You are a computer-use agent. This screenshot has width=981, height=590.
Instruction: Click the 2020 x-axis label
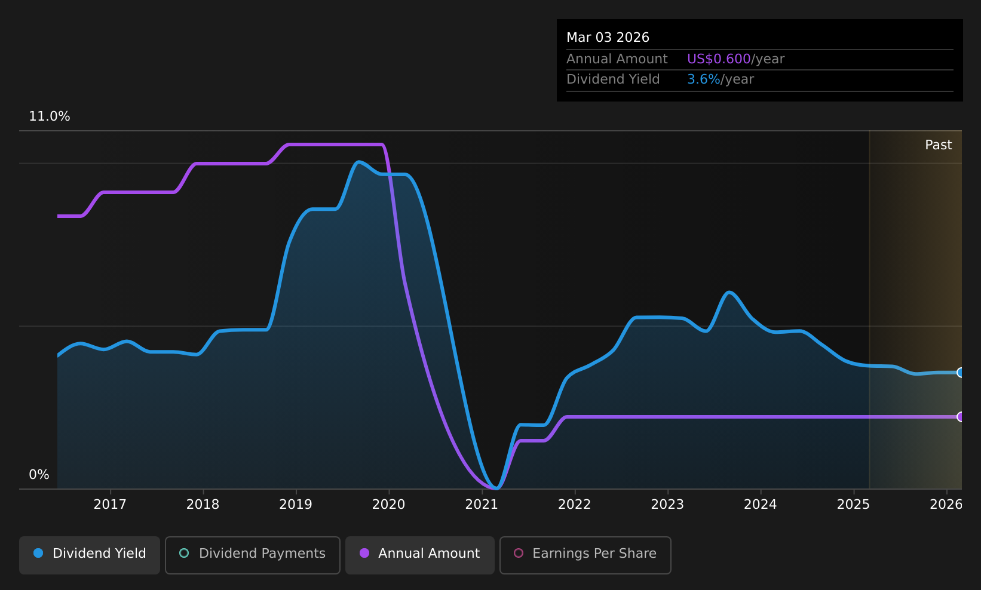[x=389, y=505]
